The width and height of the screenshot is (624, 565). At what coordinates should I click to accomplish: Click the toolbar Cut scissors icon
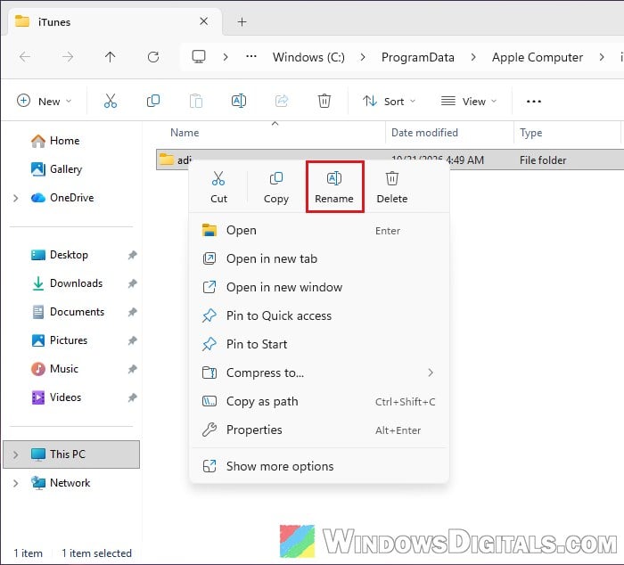pyautogui.click(x=111, y=101)
